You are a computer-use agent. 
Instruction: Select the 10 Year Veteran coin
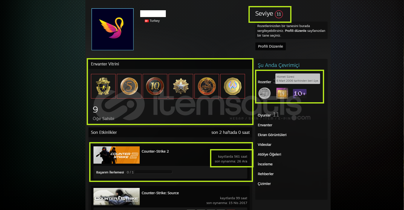click(x=155, y=86)
